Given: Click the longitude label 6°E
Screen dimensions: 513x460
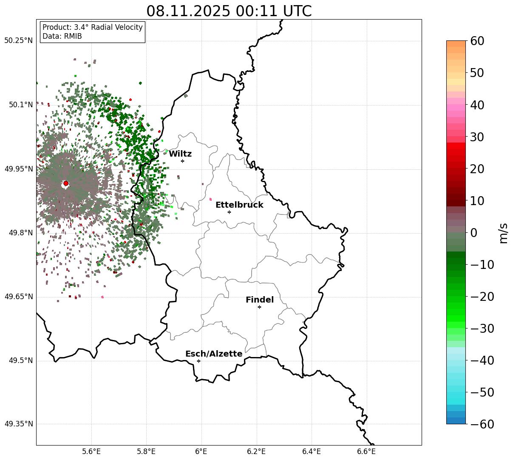Looking at the screenshot, I should point(201,451).
